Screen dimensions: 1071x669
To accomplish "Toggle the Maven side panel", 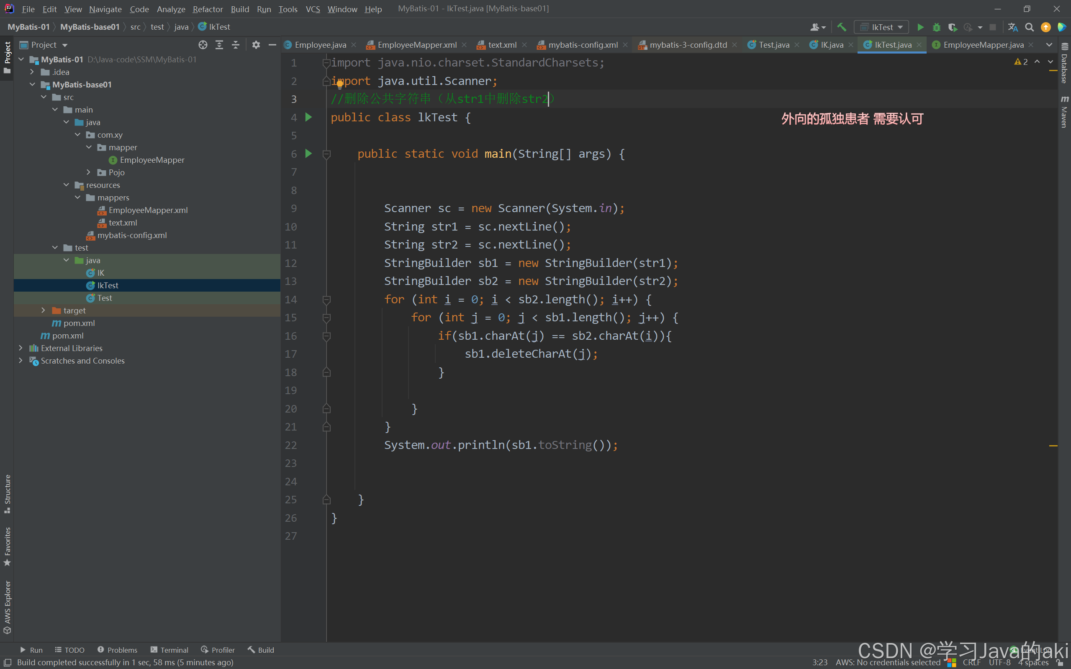I will click(1064, 112).
